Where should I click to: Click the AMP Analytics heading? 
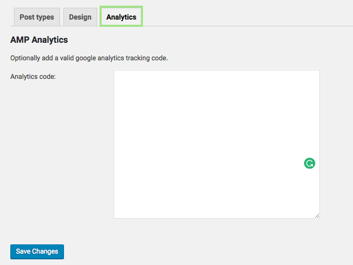tap(39, 40)
